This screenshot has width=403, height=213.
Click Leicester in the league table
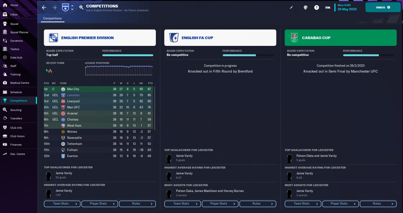73,95
